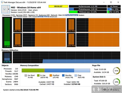The image size is (122, 93).
Task: Click the In Use green legend swatch
Action: [38, 75]
